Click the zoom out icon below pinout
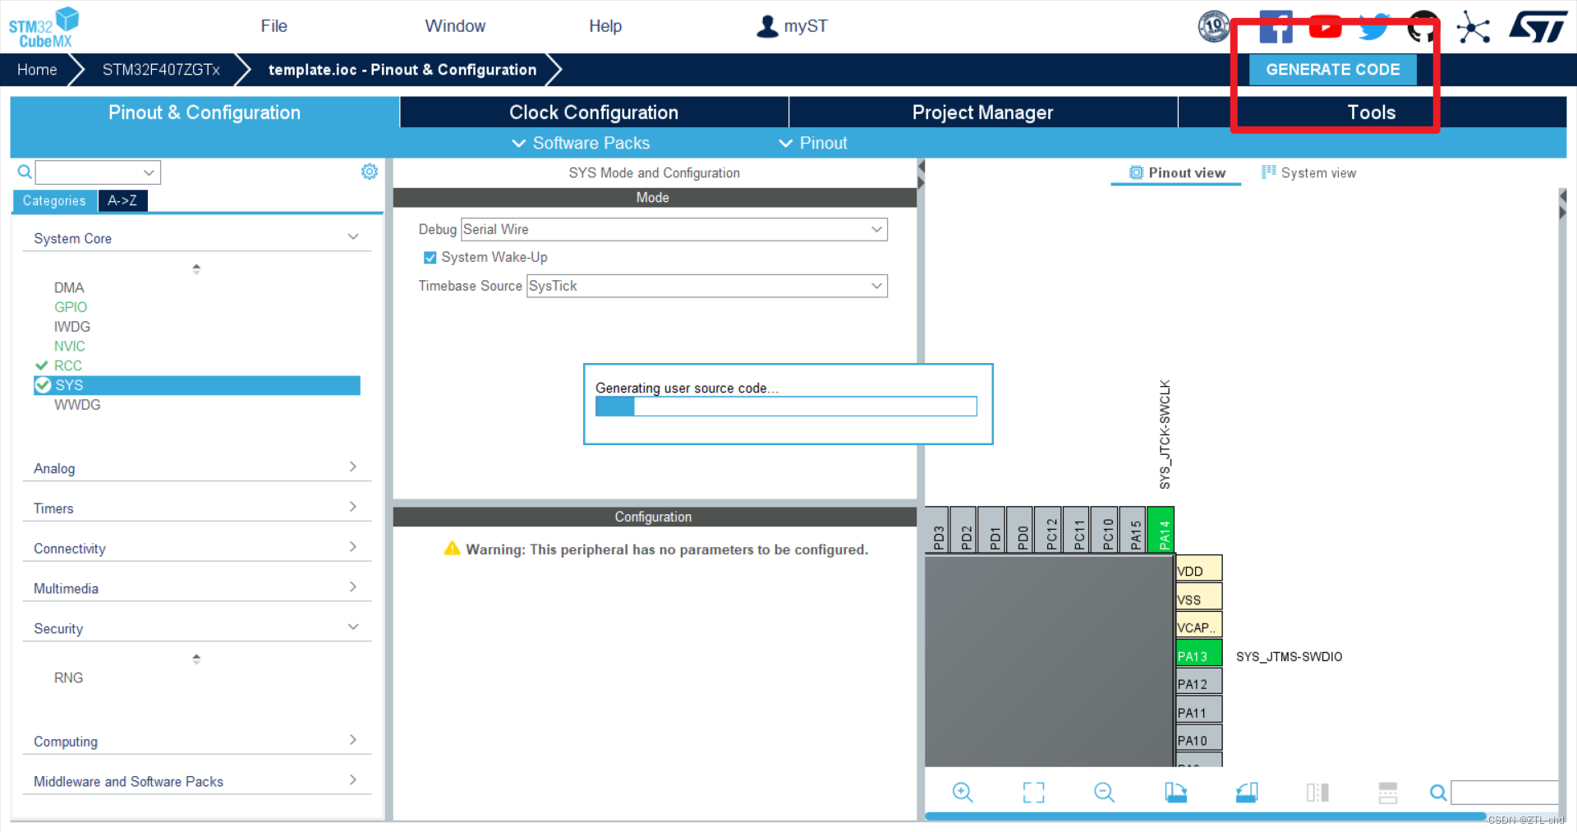The image size is (1577, 832). tap(1105, 792)
